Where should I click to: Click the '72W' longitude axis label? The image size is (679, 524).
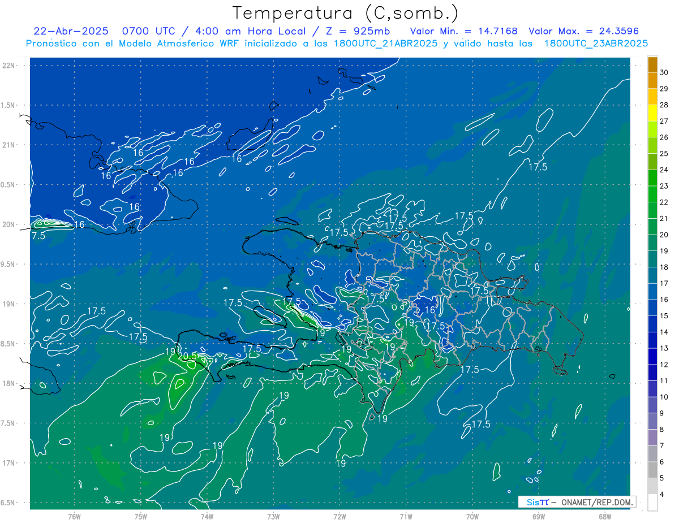click(339, 517)
